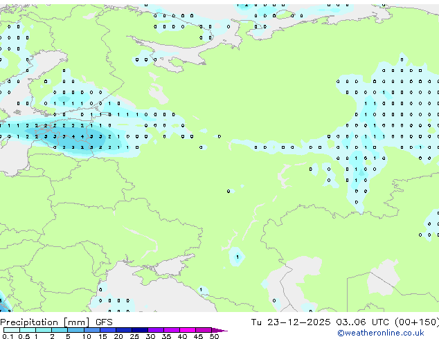
Task: Select the 40–45 mm magenta legend swatch
Action: (x=188, y=330)
